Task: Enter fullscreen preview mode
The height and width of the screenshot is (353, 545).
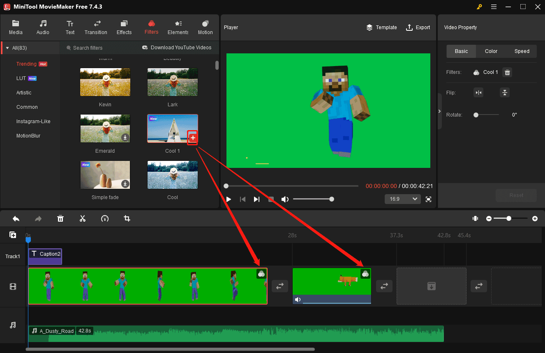Action: point(429,199)
